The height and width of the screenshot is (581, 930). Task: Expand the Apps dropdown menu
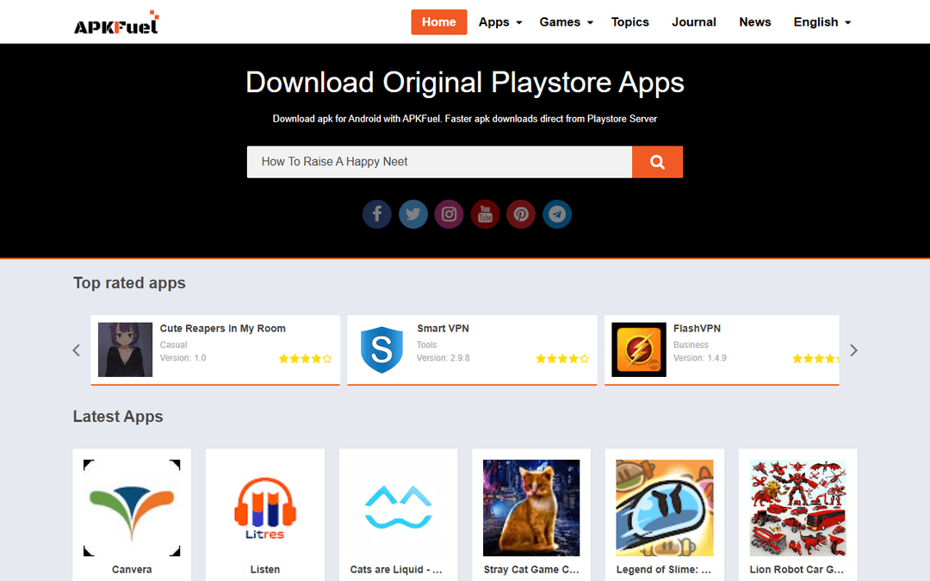coord(500,22)
